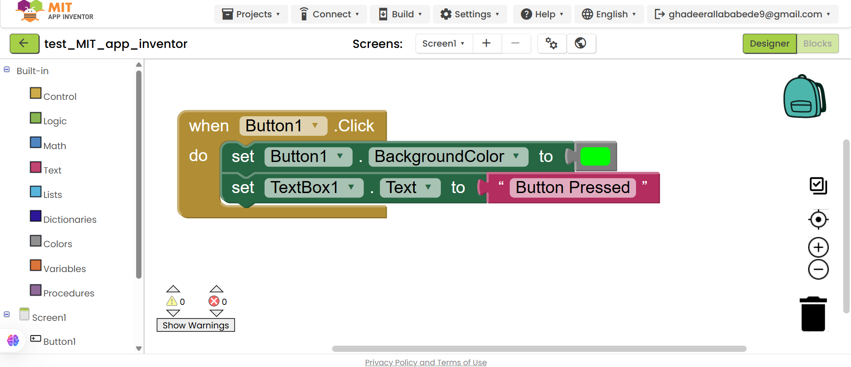Select the pink string block's opening quote

[x=501, y=183]
